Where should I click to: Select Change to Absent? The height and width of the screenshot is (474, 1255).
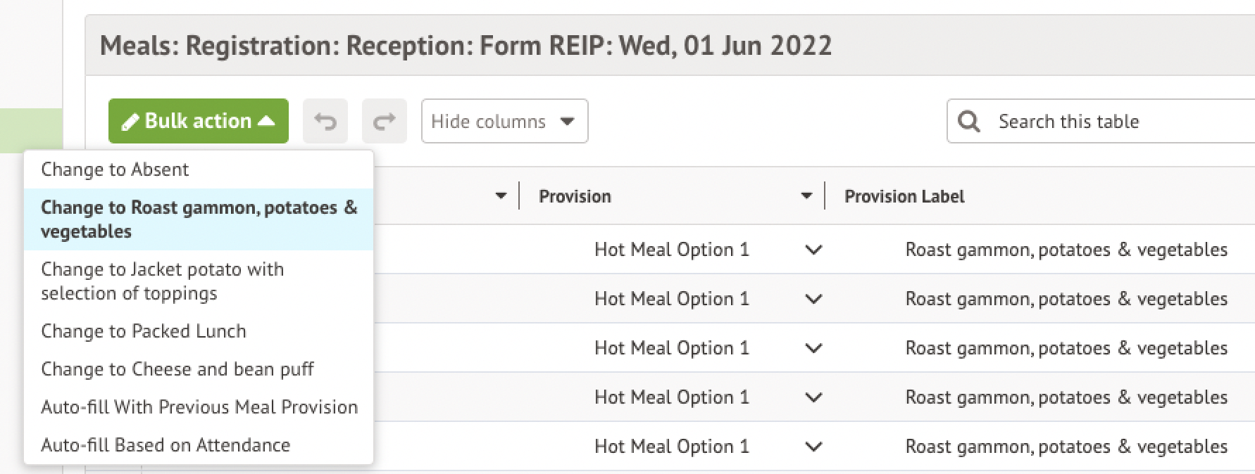coord(115,169)
